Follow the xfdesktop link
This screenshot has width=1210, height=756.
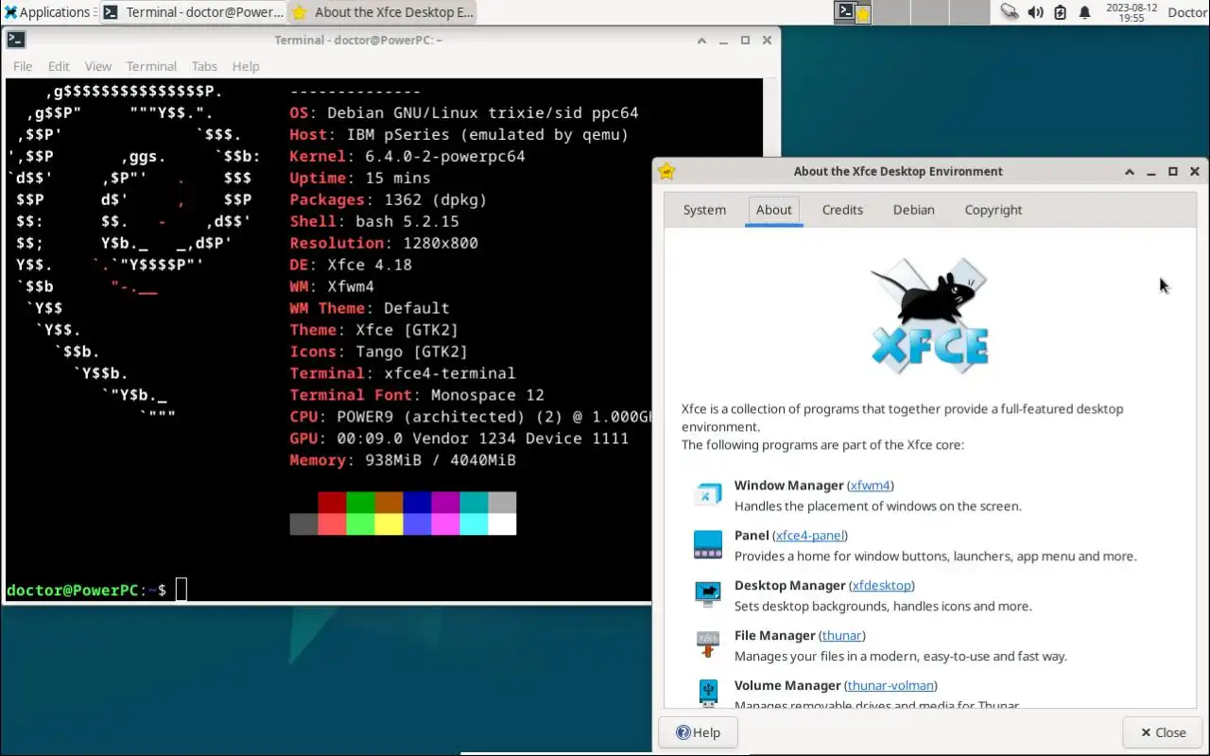[881, 585]
